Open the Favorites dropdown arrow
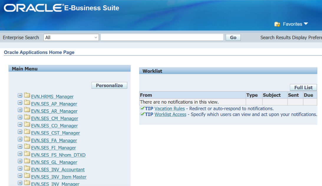The width and height of the screenshot is (322, 186). coord(306,24)
